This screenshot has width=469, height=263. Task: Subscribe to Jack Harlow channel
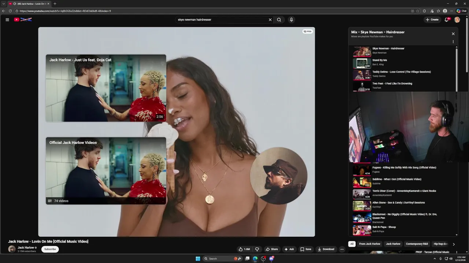(x=50, y=249)
